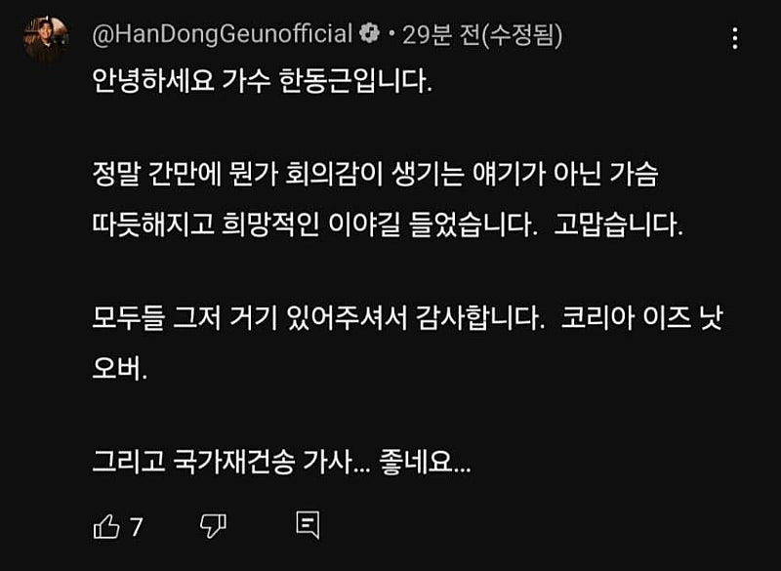Viewport: 781px width, 571px height.
Task: Dislike the comment with thumbs-down icon
Action: coord(212,527)
